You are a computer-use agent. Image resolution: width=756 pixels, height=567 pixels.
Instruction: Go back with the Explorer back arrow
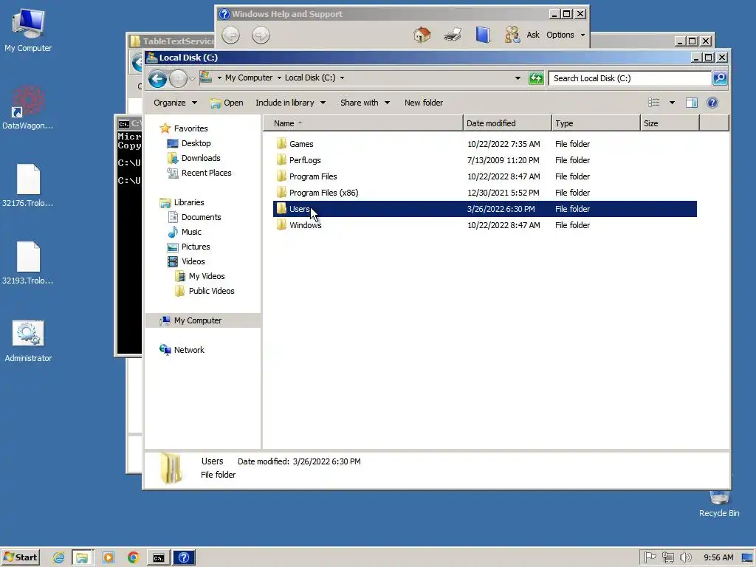[157, 78]
